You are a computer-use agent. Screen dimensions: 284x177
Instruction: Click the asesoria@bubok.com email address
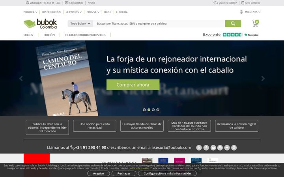tap(171, 147)
